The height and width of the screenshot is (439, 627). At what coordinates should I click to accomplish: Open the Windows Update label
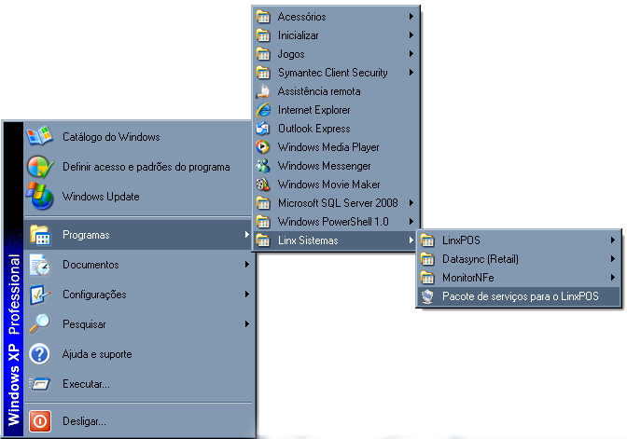pyautogui.click(x=101, y=197)
